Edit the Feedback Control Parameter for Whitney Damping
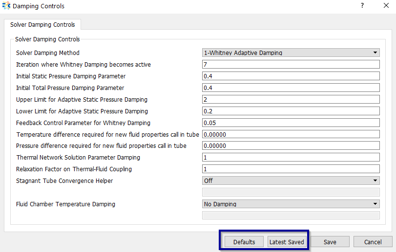This screenshot has width=396, height=252. (x=291, y=123)
